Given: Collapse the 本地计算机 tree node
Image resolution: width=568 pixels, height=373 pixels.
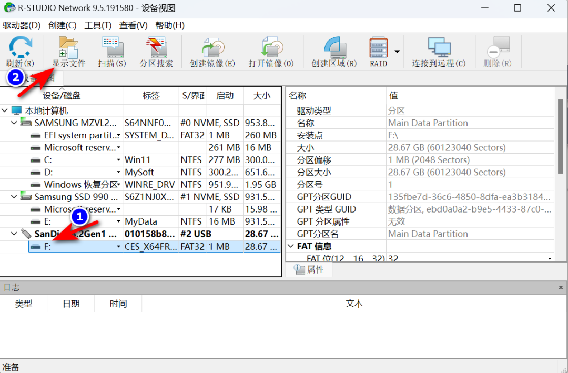Looking at the screenshot, I should (x=5, y=110).
